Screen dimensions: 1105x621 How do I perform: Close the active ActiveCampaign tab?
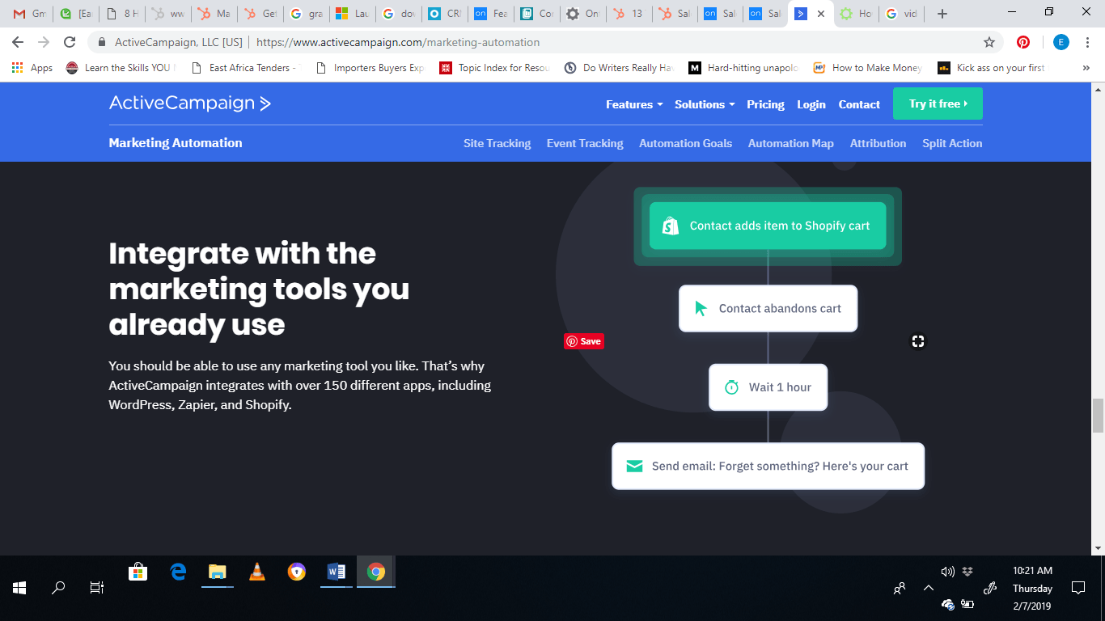[821, 14]
